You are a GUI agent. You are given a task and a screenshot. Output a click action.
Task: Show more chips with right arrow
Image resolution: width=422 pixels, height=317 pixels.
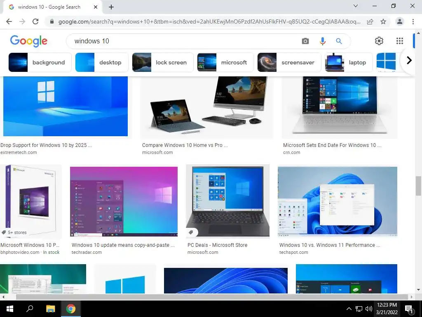(x=409, y=60)
